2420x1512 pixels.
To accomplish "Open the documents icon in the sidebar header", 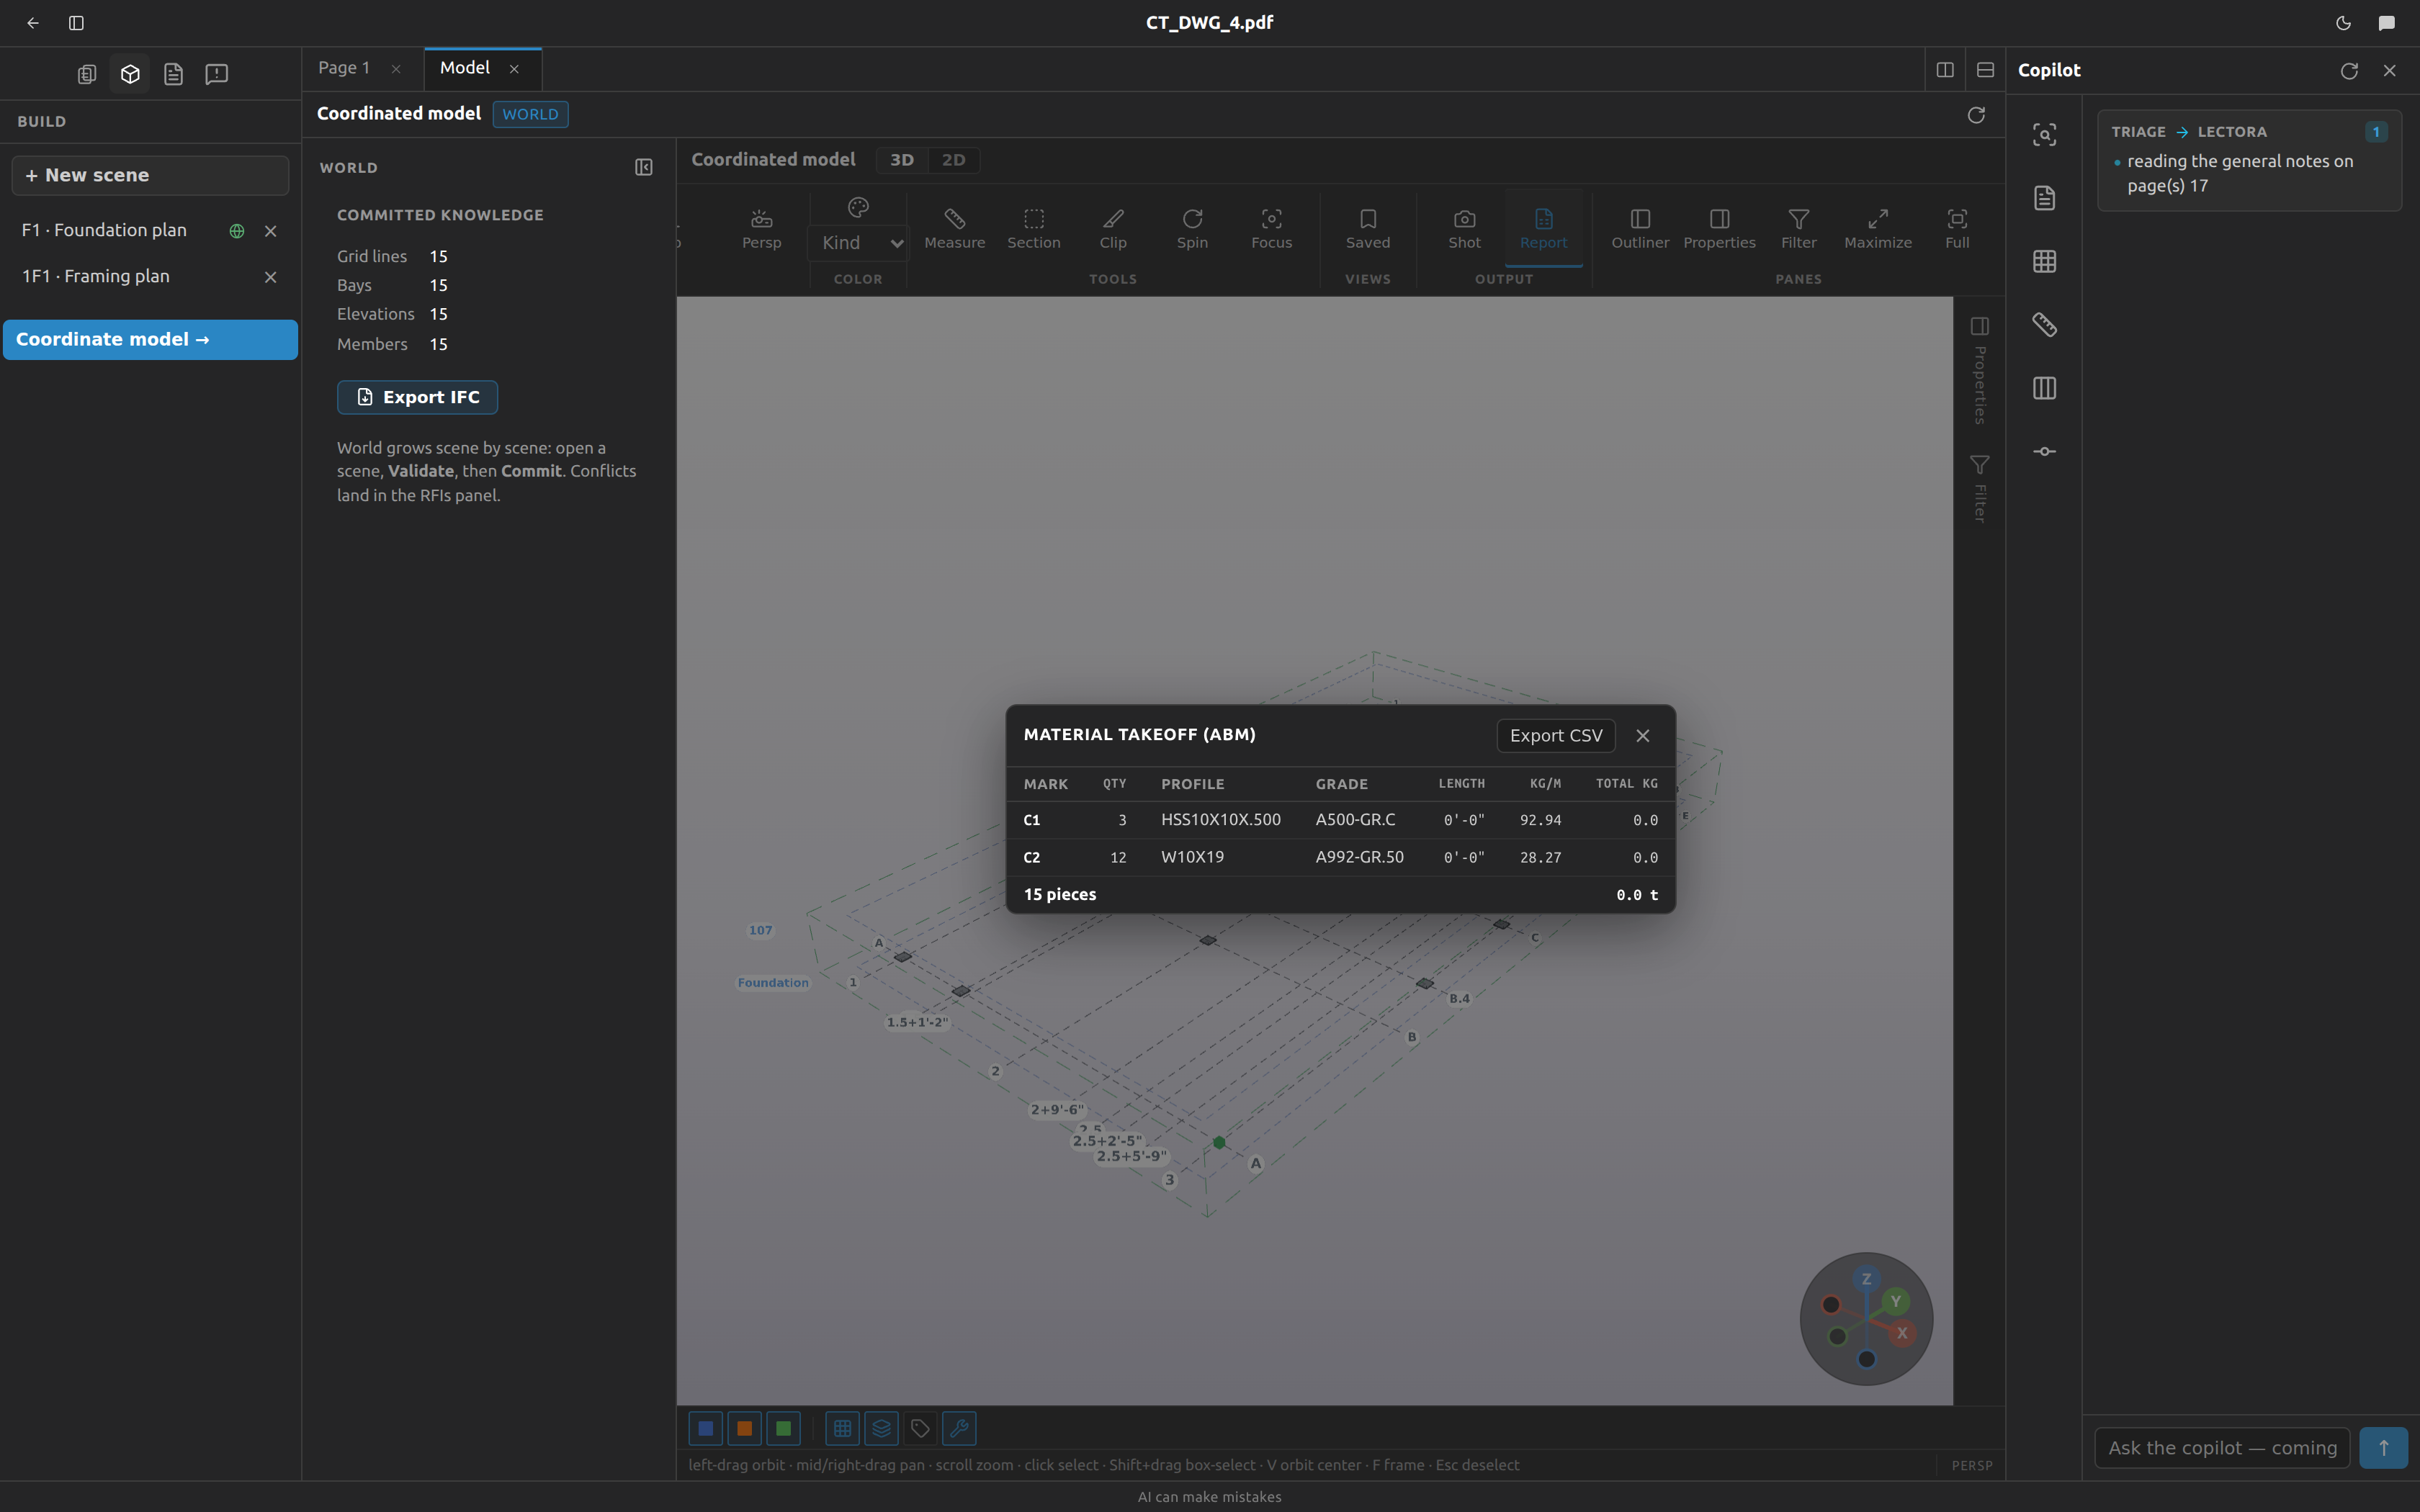I will [87, 74].
